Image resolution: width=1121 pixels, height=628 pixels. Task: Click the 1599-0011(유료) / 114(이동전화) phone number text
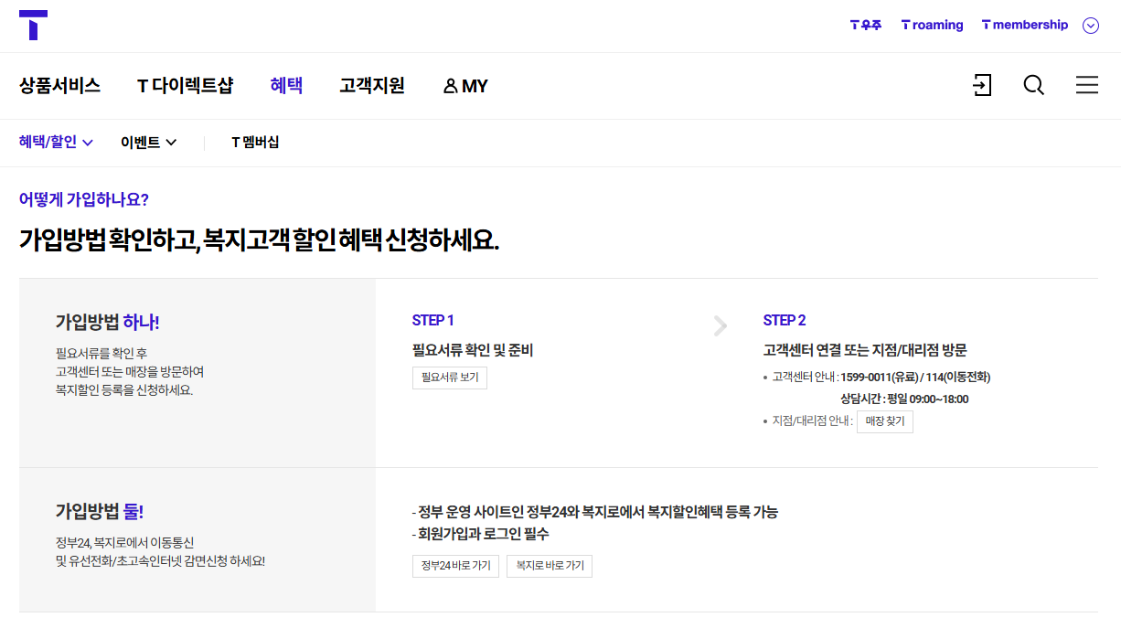[915, 377]
